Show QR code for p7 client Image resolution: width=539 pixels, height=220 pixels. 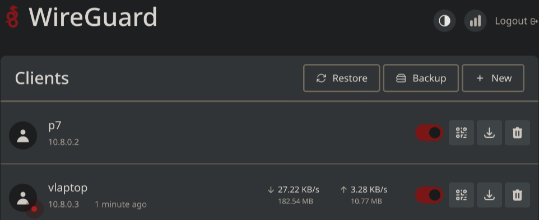pyautogui.click(x=461, y=133)
